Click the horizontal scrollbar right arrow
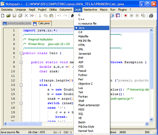 147,124
